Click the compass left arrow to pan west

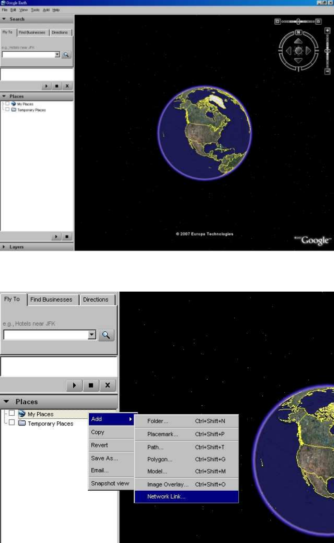pyautogui.click(x=289, y=51)
